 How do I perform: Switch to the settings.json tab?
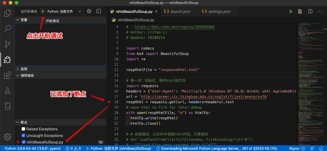pos(219,11)
